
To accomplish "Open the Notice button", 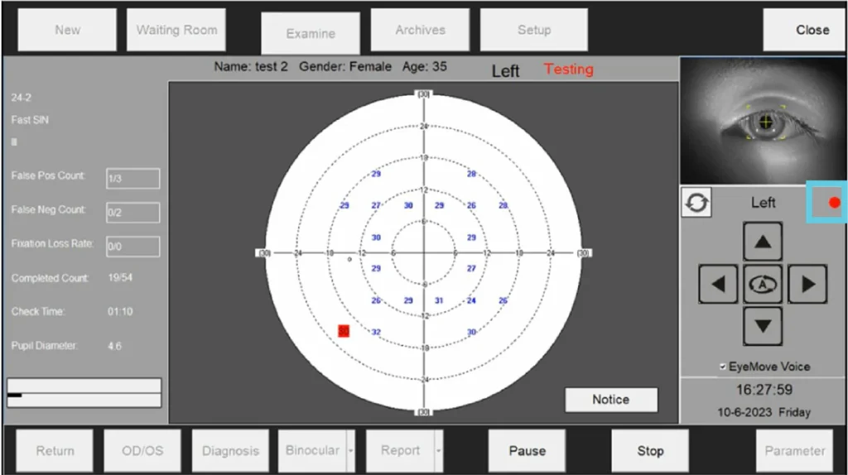I will coord(610,400).
